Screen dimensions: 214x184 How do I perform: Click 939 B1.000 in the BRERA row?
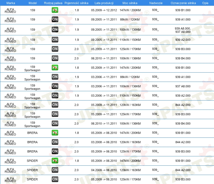(x=183, y=133)
